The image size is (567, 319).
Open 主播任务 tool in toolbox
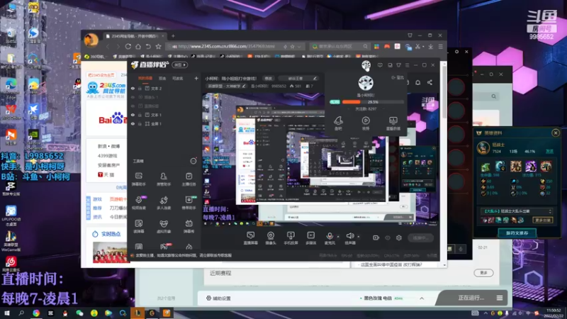click(189, 179)
